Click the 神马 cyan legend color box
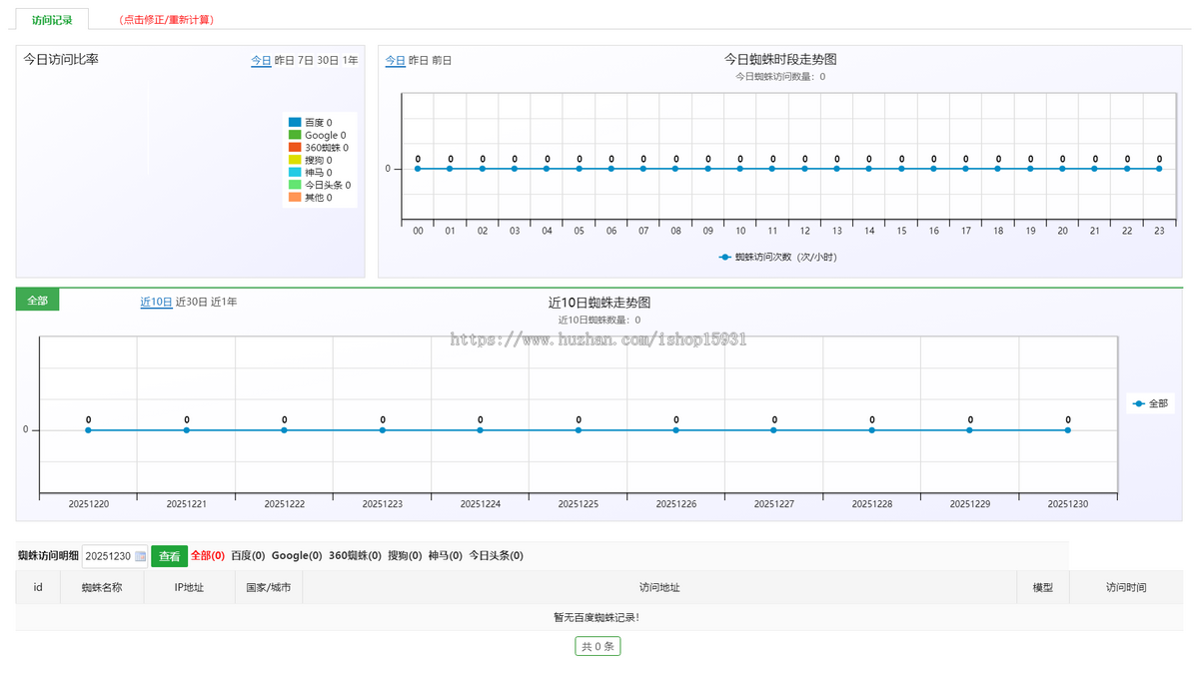Viewport: 1199px width, 677px height. click(295, 173)
